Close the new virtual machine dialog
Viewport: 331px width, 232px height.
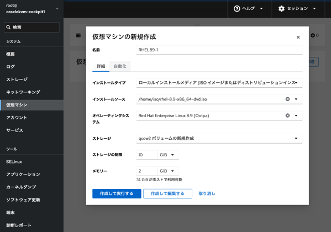(x=298, y=38)
